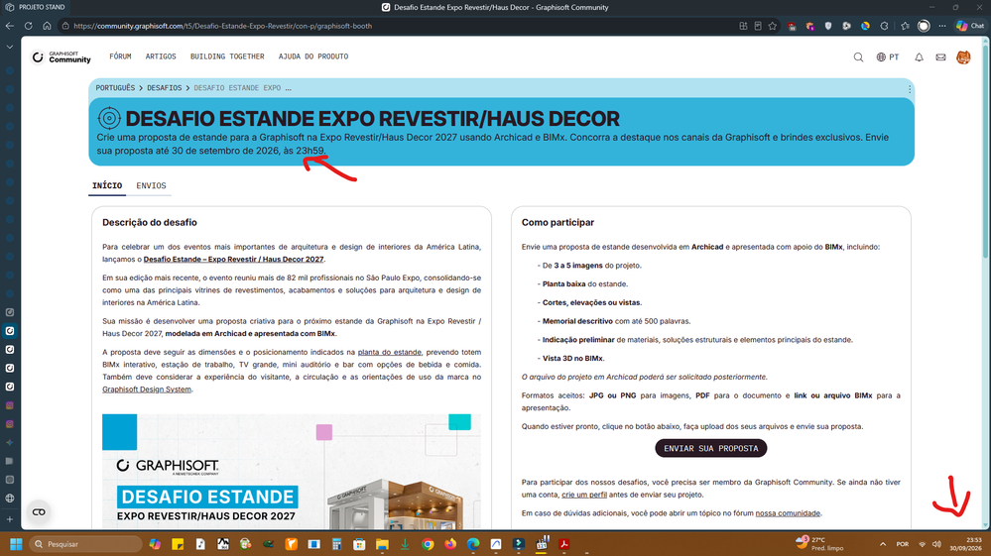Open the browser profile circle icon
This screenshot has height=556, width=991.
pyautogui.click(x=924, y=26)
